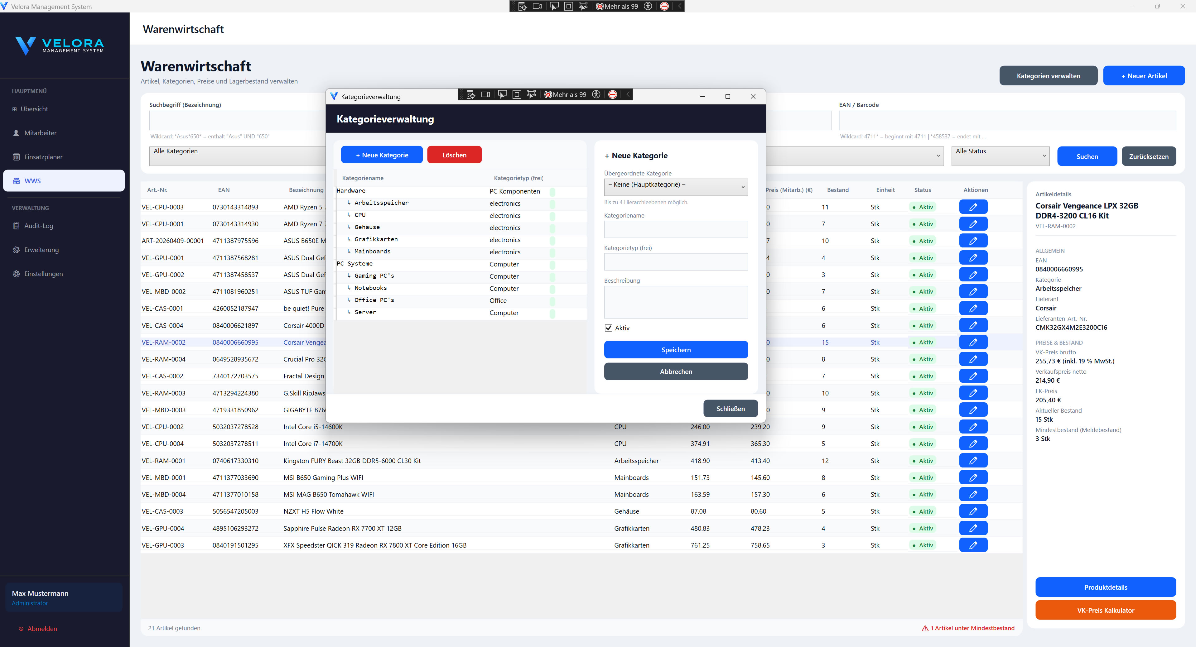Open edit icon in Kingston FURY Beast row

point(973,460)
